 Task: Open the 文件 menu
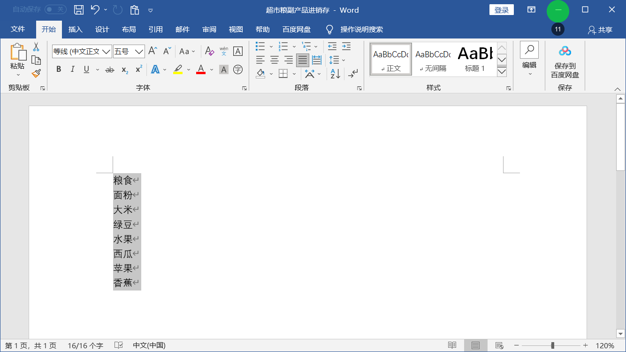click(18, 29)
